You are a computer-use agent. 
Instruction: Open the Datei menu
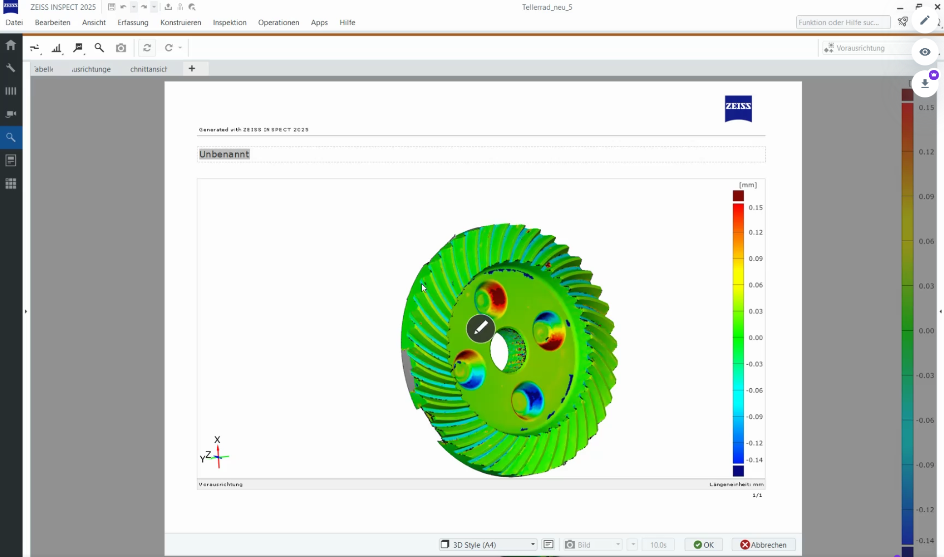(x=14, y=22)
